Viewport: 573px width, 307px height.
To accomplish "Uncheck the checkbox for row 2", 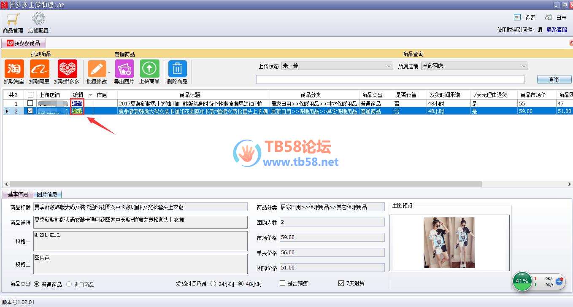I will tap(30, 111).
